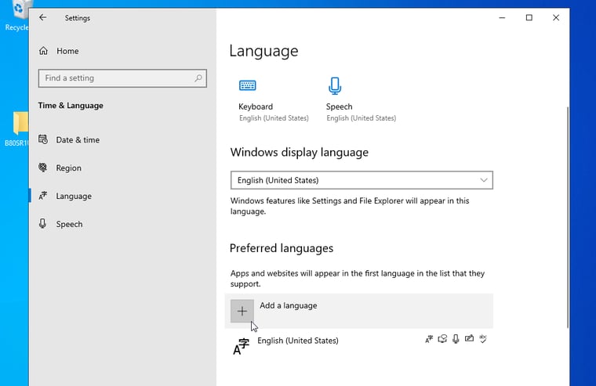Screen dimensions: 596x386
Task: Open the Home settings page
Action: [x=67, y=51]
